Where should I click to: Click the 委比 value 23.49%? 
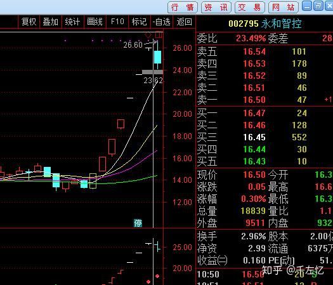[x=251, y=39]
